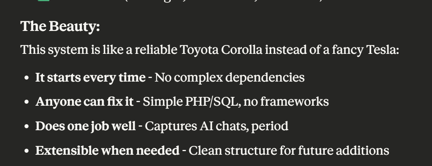This screenshot has width=432, height=166.
Task: Click the bold text "Does one job well"
Action: tap(86, 126)
